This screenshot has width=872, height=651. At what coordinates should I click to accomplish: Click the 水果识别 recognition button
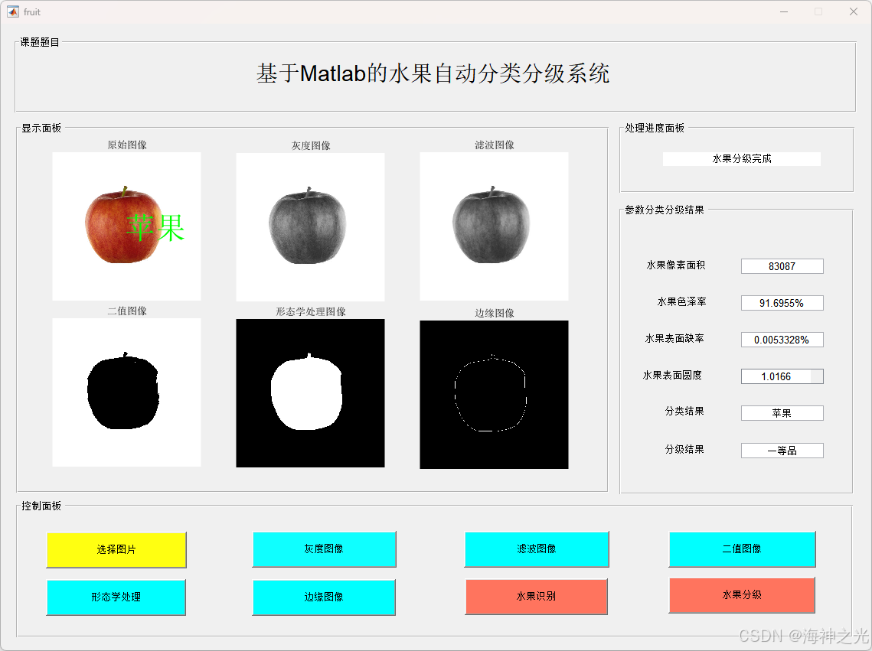536,597
